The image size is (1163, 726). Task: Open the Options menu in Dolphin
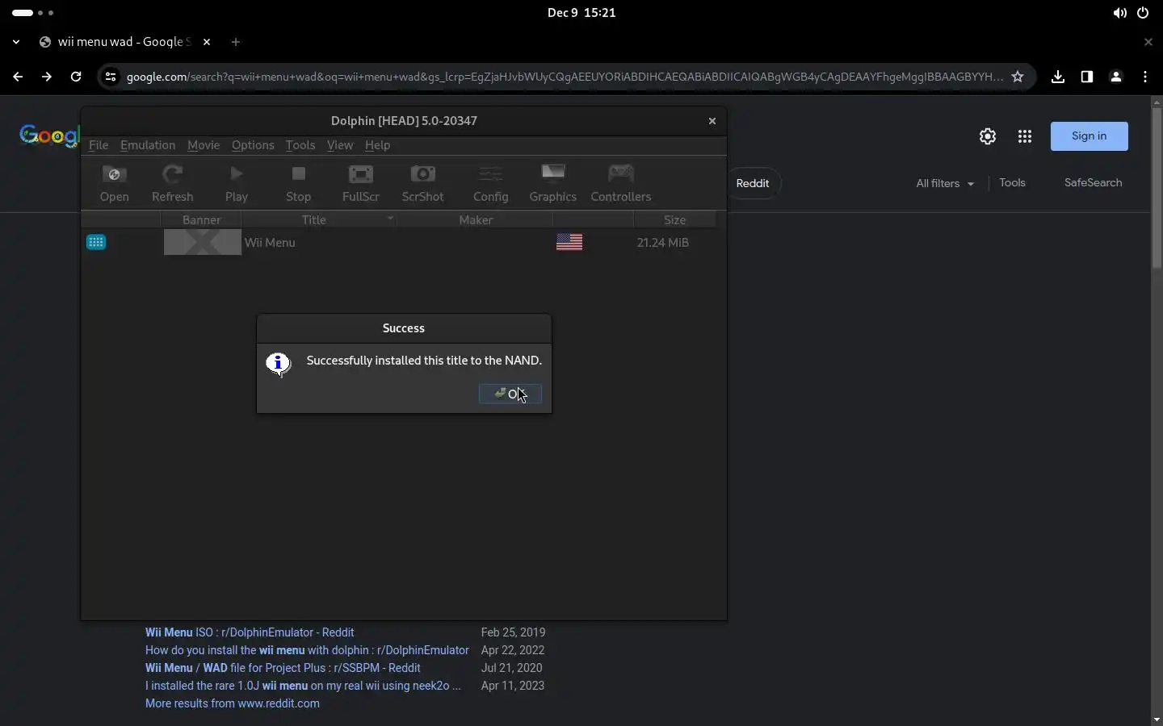click(253, 145)
